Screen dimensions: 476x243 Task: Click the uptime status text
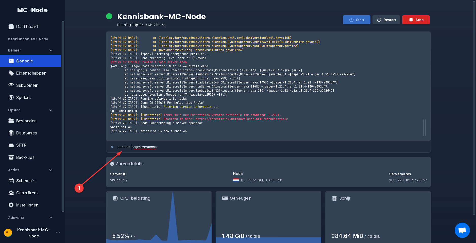[142, 25]
